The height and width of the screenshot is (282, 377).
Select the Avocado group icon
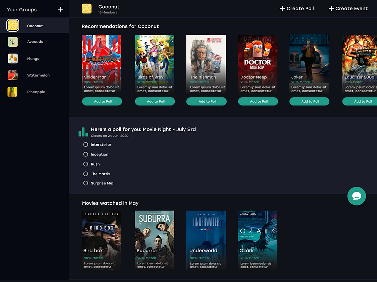pos(13,42)
